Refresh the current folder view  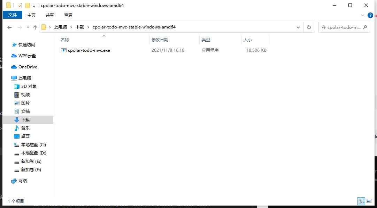(x=309, y=27)
